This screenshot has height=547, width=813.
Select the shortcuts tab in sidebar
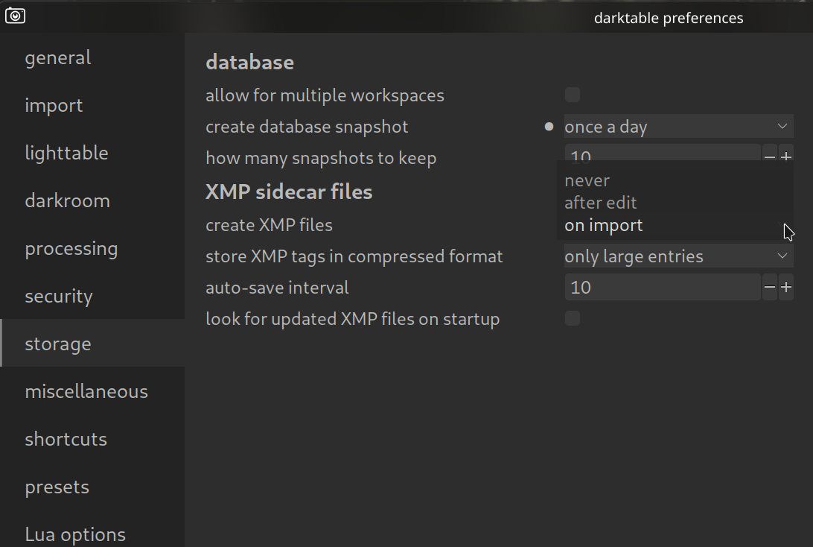click(x=66, y=440)
